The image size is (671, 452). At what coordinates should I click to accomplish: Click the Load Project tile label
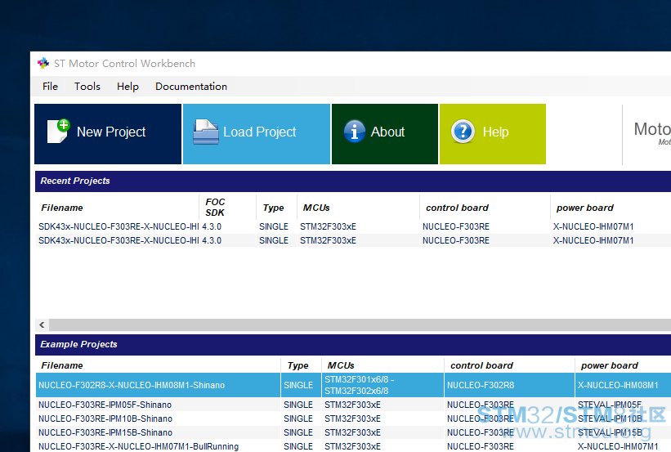(260, 132)
